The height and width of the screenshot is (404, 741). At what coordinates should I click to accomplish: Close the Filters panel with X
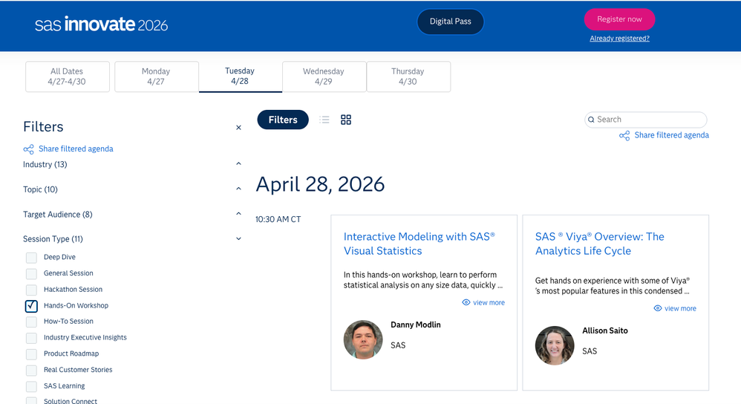click(x=238, y=128)
